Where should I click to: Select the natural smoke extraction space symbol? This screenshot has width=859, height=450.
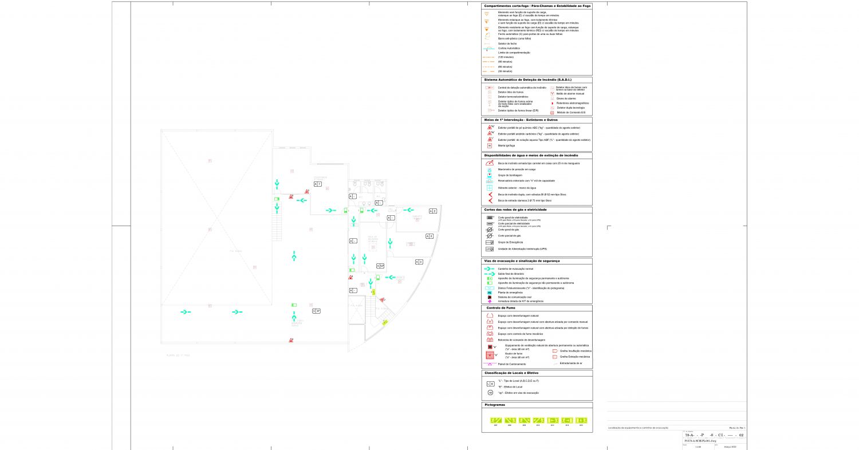(490, 315)
